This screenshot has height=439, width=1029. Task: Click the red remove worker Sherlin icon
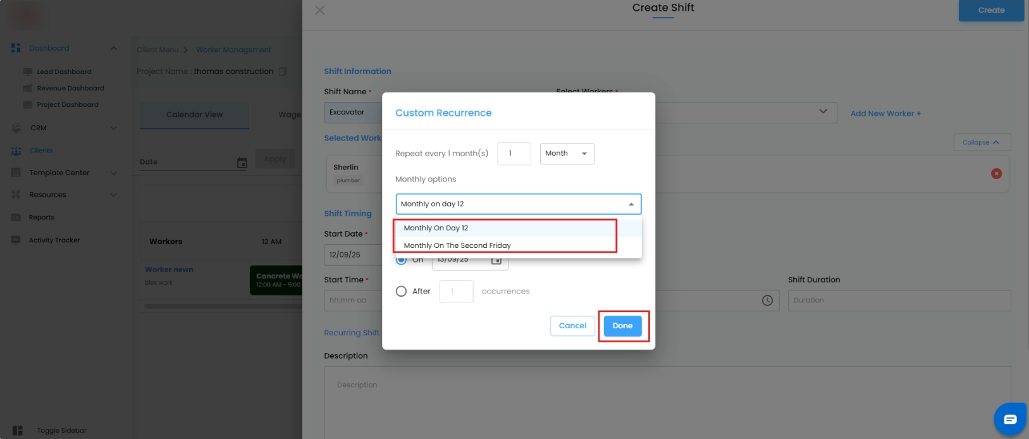tap(996, 173)
